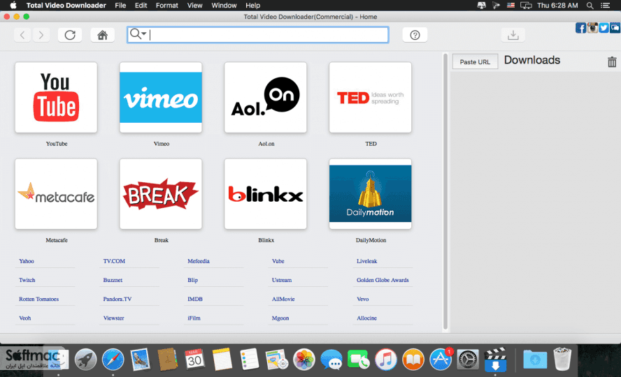Image resolution: width=621 pixels, height=377 pixels.
Task: Open the Ustream link
Action: [282, 280]
